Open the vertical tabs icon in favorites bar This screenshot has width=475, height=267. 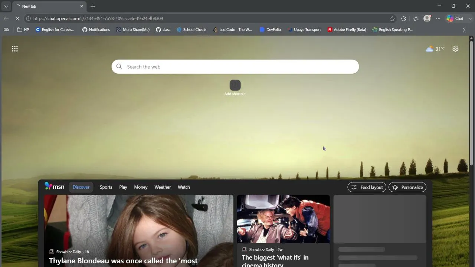click(6, 30)
